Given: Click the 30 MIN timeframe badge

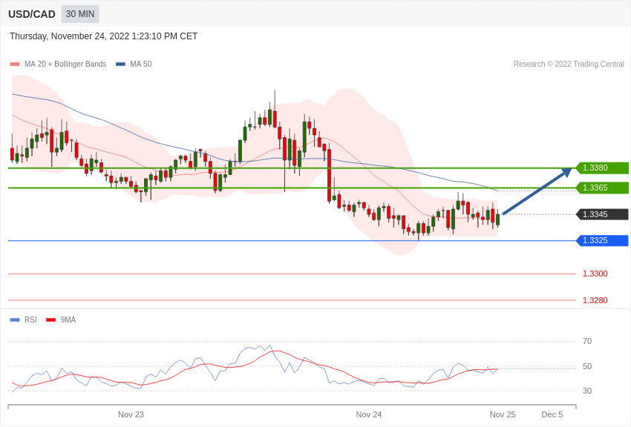Looking at the screenshot, I should click(x=80, y=14).
